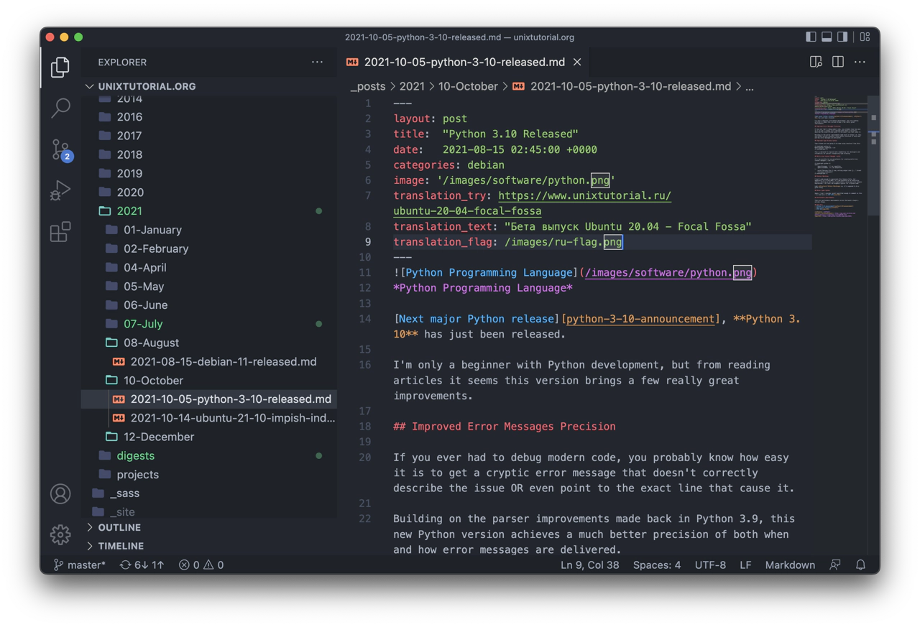Expand the digests folder
This screenshot has width=920, height=627.
pos(209,456)
